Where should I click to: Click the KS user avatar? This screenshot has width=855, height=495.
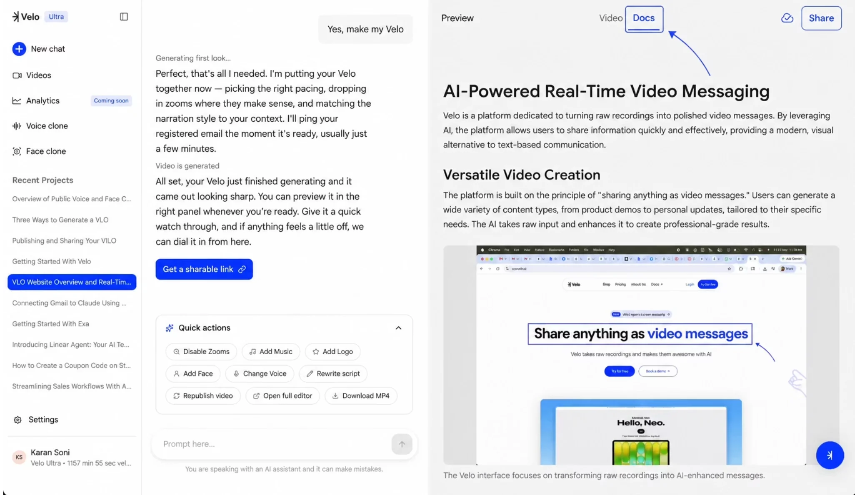[x=19, y=457]
